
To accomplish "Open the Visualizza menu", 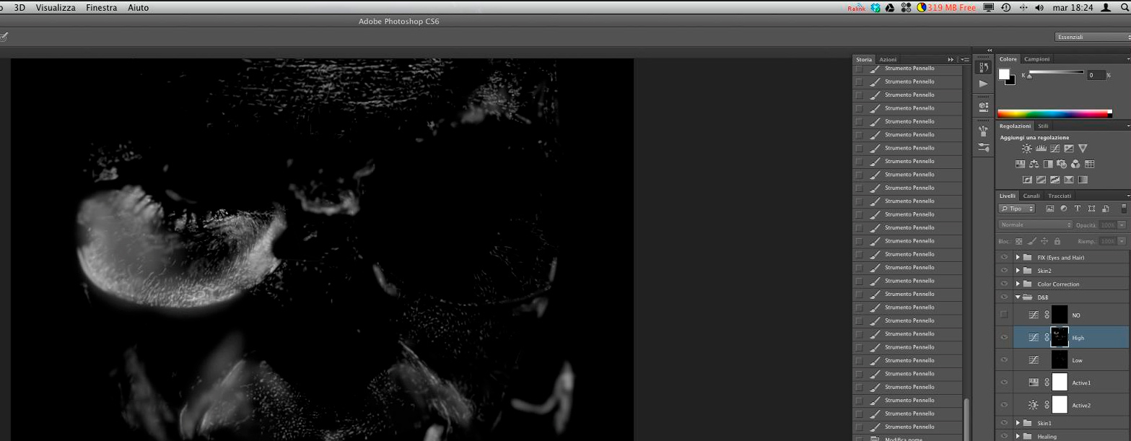I will click(56, 7).
